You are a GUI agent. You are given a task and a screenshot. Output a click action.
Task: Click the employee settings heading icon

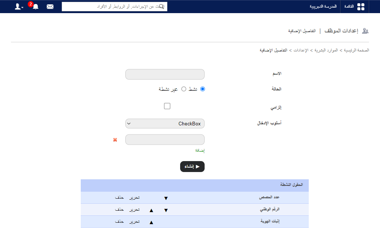tap(365, 31)
